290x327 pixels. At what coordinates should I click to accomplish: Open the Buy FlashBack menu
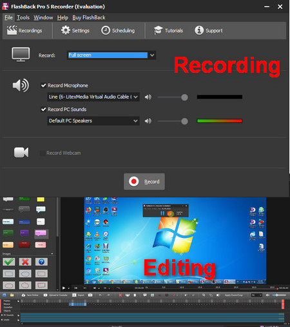89,17
